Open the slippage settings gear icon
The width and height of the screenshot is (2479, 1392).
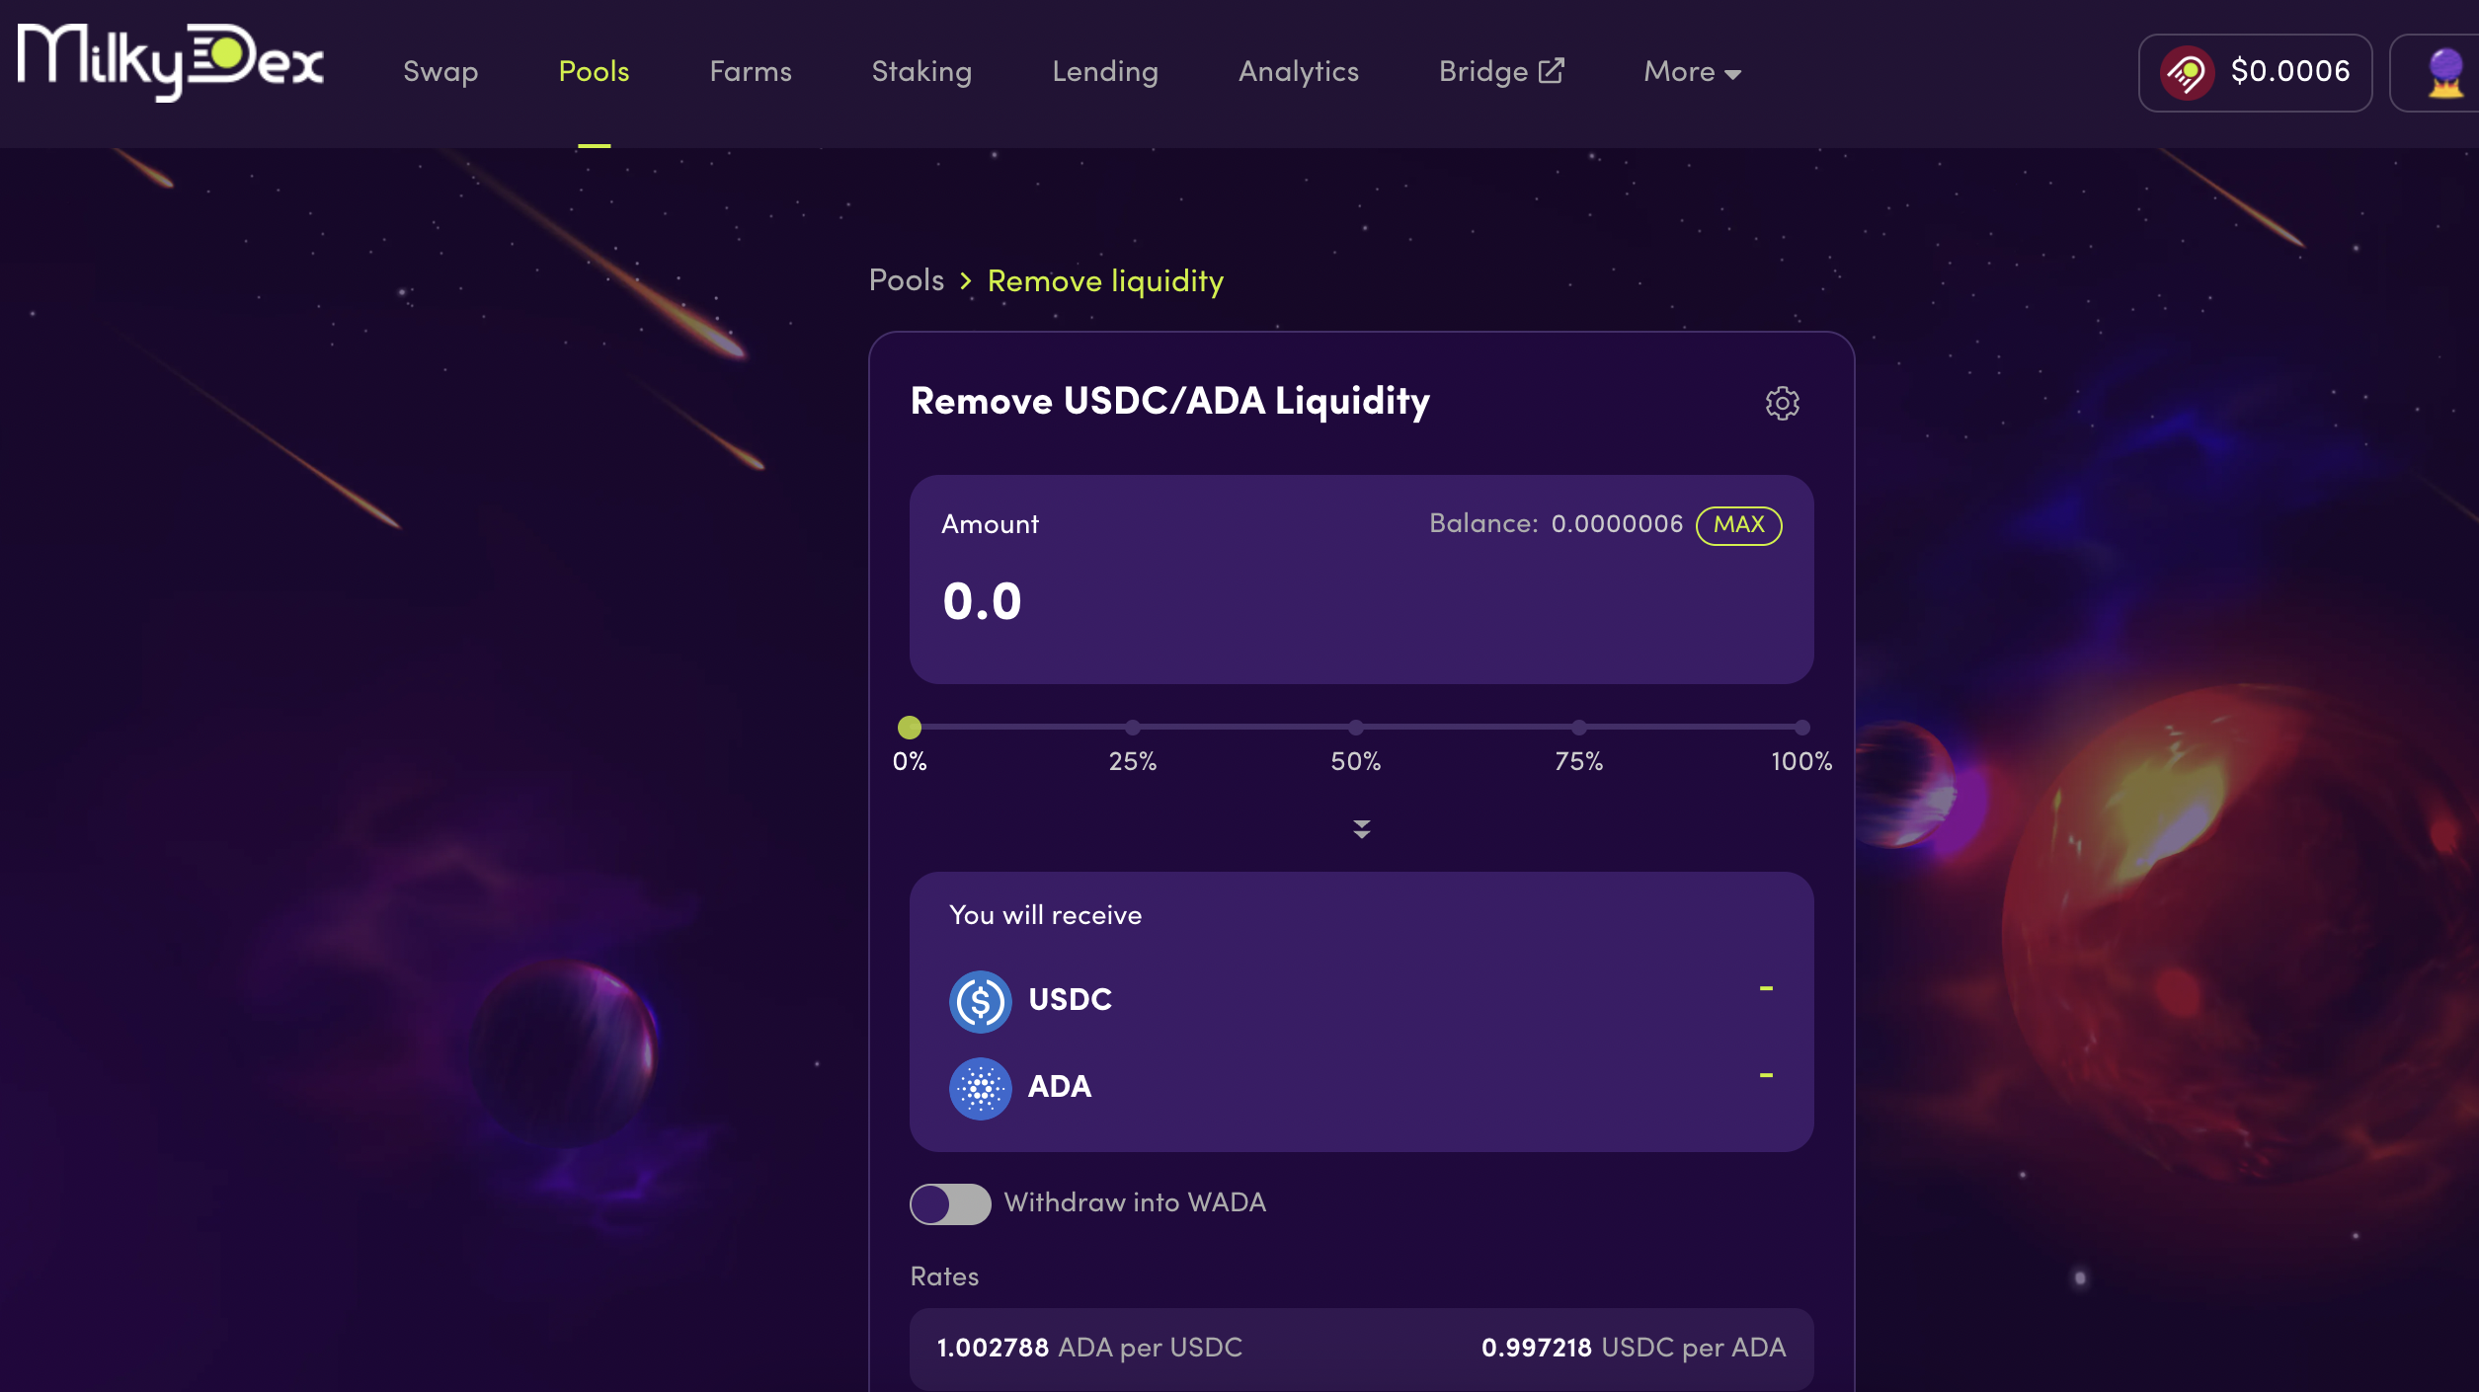(x=1782, y=403)
